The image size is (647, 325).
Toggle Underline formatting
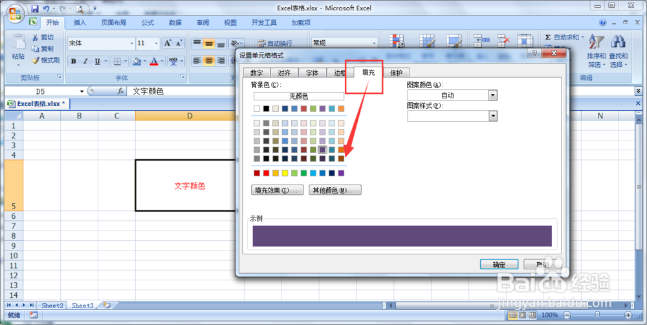pos(98,61)
